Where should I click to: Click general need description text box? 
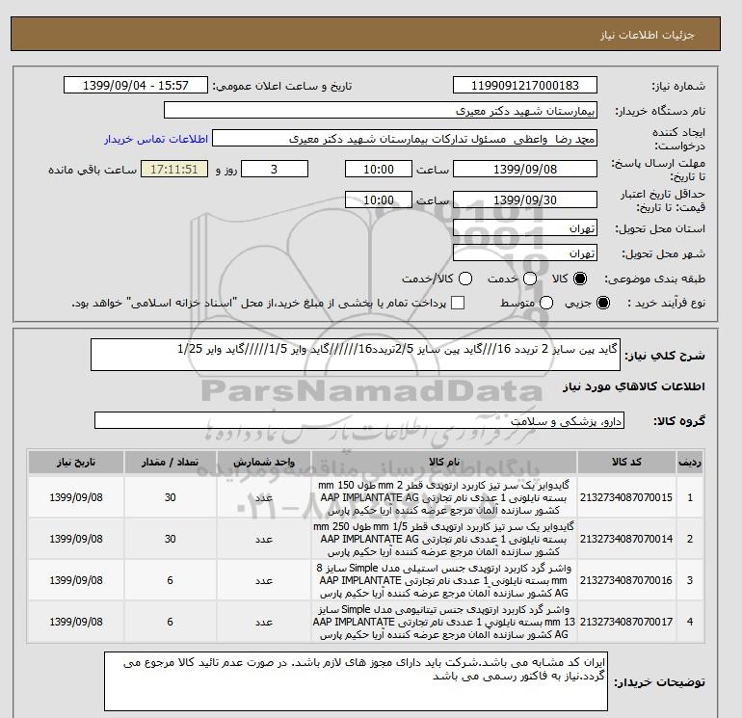tap(355, 355)
